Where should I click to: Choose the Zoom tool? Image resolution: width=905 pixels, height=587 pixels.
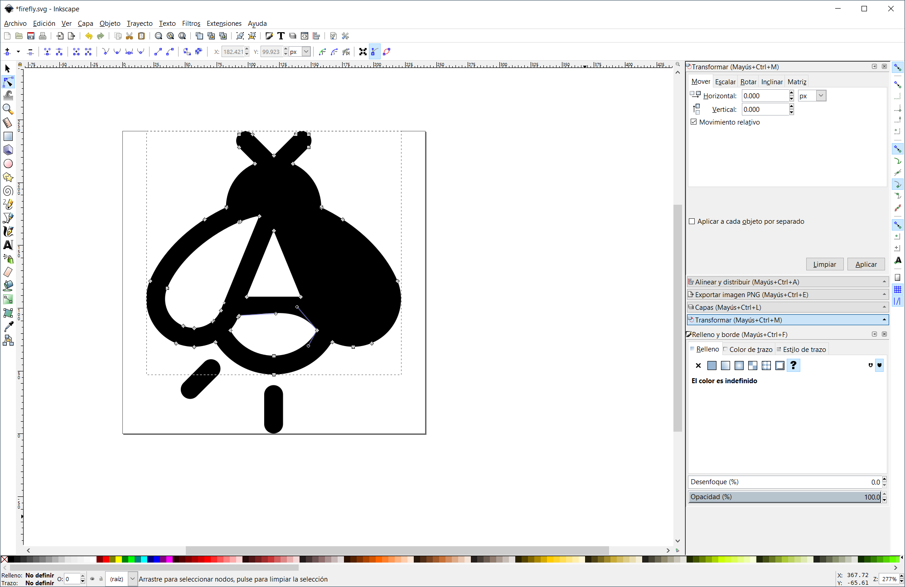(8, 109)
